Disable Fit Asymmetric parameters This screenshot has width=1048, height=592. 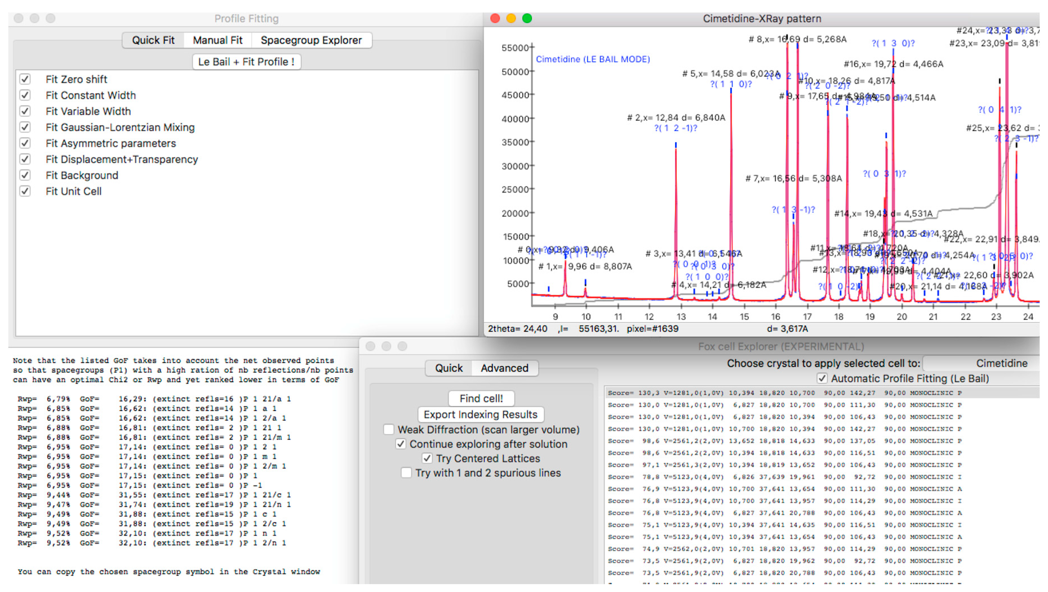pos(25,143)
